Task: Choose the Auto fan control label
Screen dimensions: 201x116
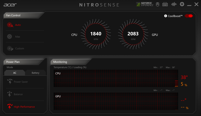Action: tap(18, 25)
